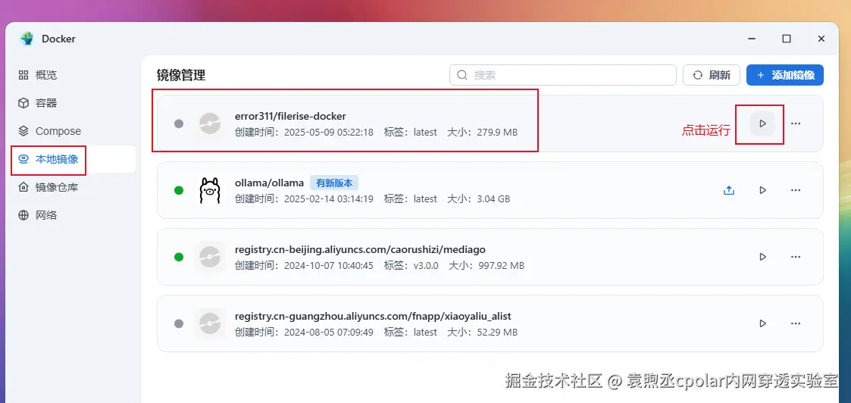
Task: Click the gray status dot of xiaoyaliu_alist
Action: pos(179,323)
